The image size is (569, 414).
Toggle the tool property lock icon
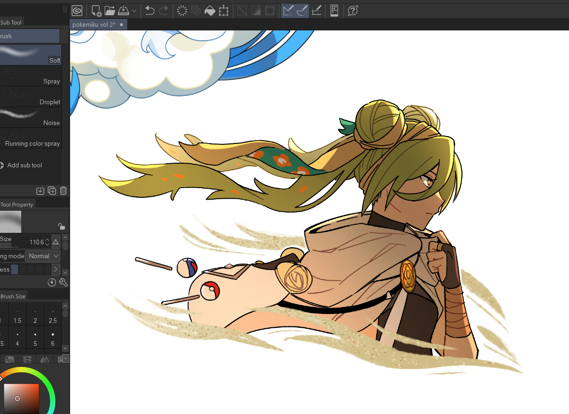61,226
